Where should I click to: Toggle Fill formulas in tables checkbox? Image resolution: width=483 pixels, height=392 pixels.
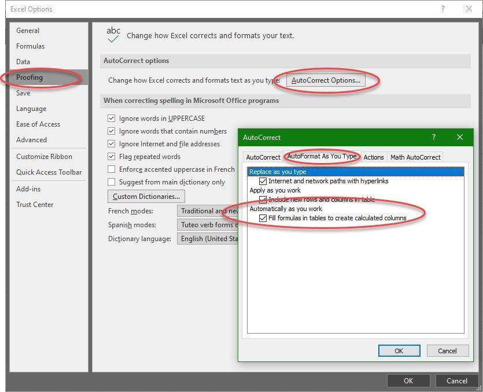(263, 218)
